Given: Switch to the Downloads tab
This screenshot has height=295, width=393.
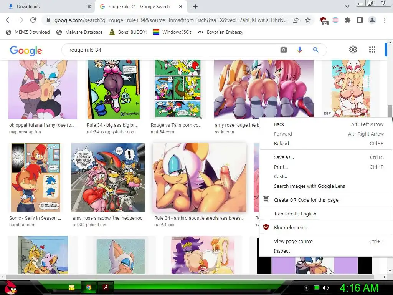Looking at the screenshot, I should pos(47,7).
